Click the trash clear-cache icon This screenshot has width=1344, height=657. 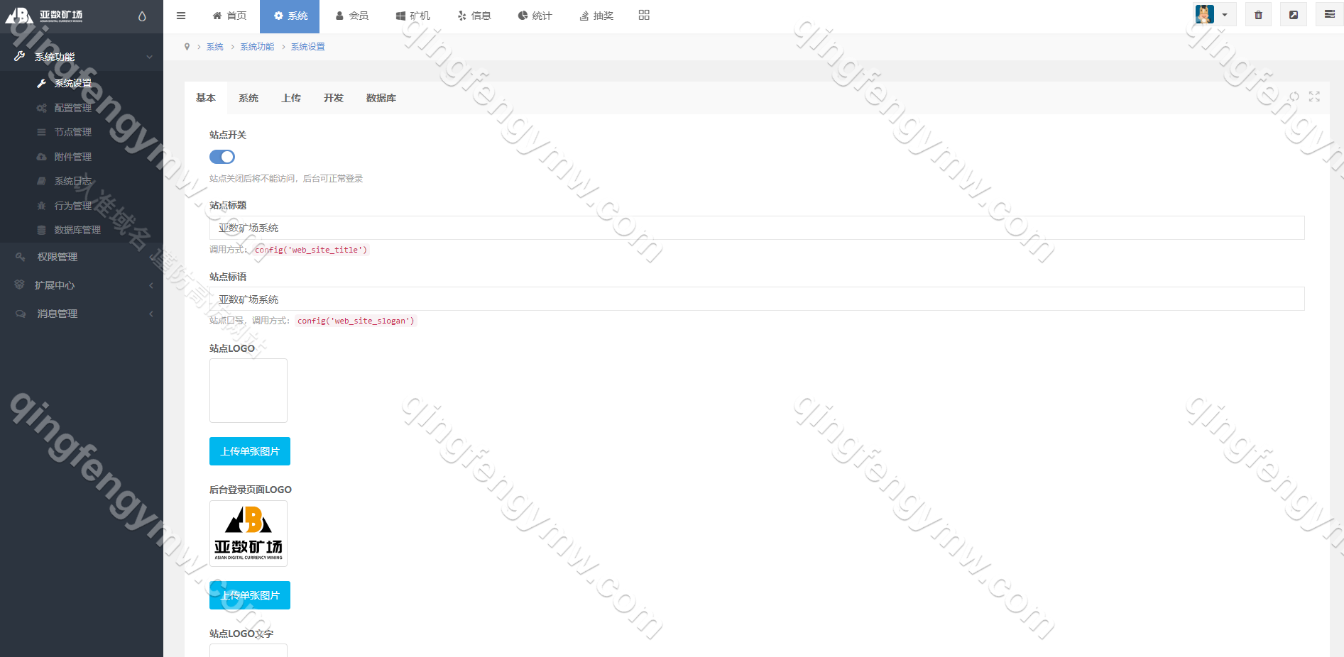tap(1258, 15)
